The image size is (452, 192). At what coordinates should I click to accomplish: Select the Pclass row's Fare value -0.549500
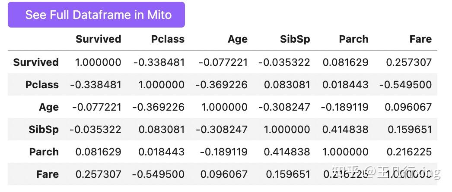tap(405, 84)
